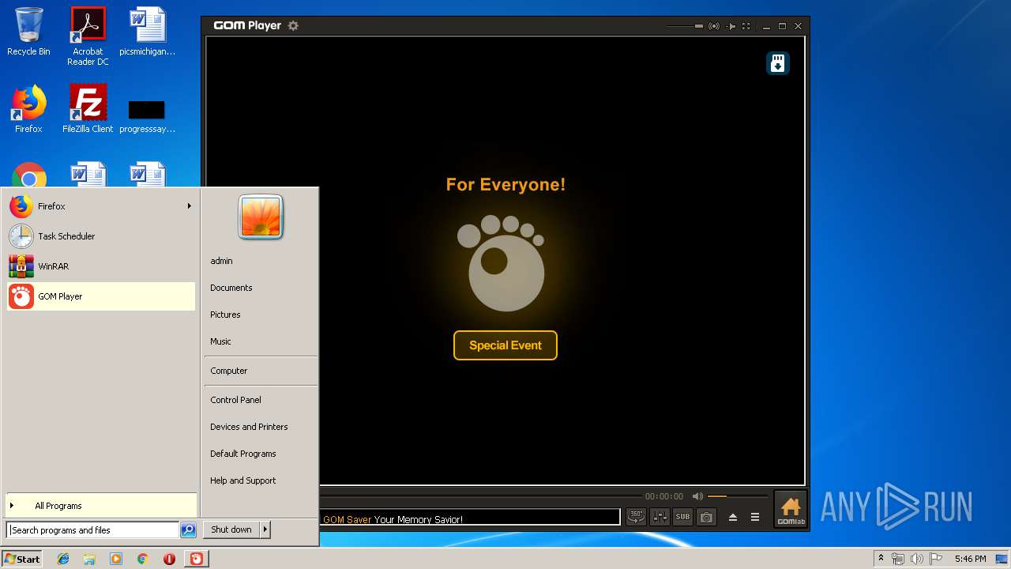Open the playlist hamburger icon

tap(755, 517)
